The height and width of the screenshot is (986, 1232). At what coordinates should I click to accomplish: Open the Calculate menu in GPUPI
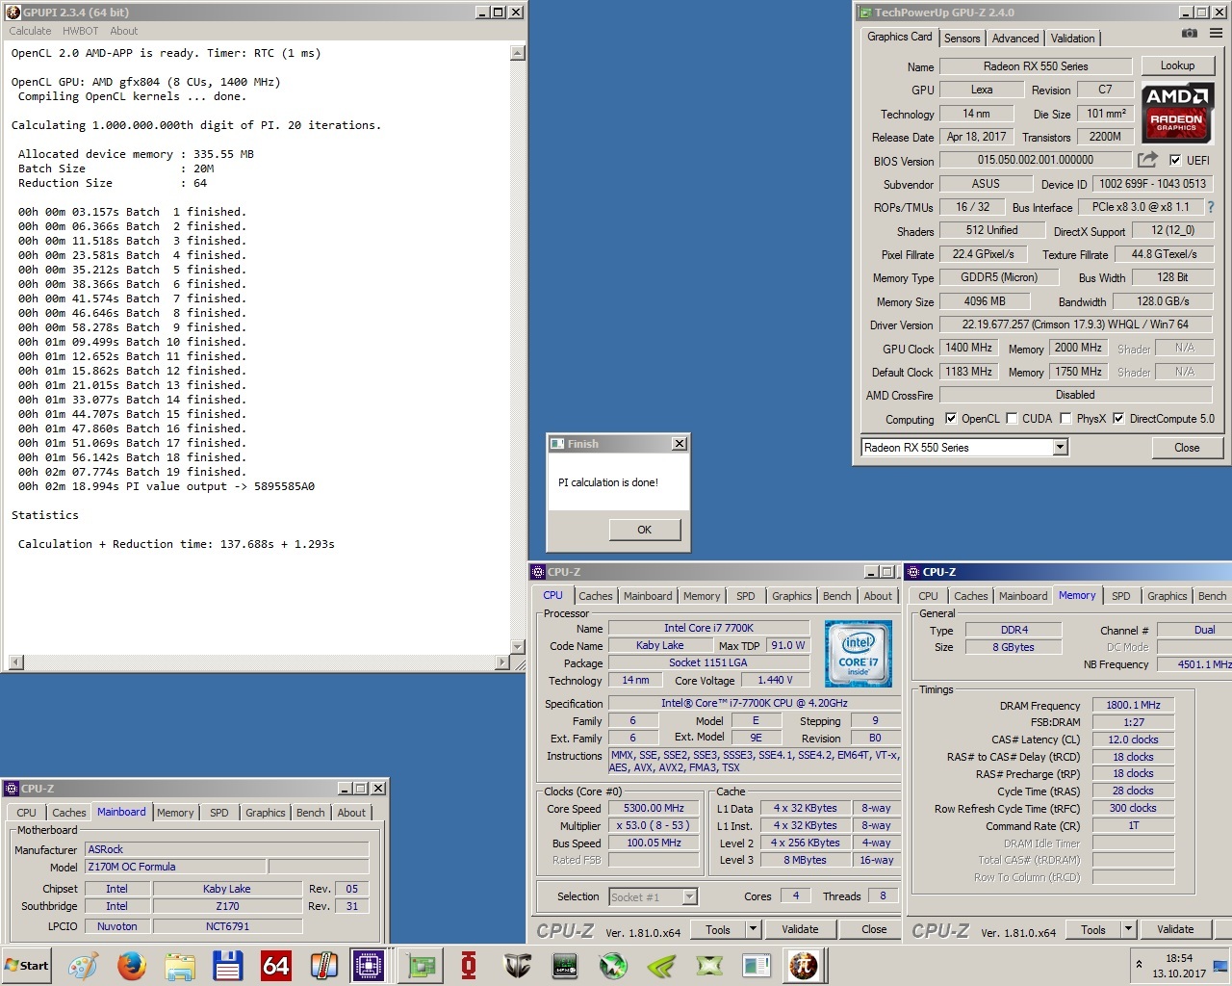[x=30, y=31]
